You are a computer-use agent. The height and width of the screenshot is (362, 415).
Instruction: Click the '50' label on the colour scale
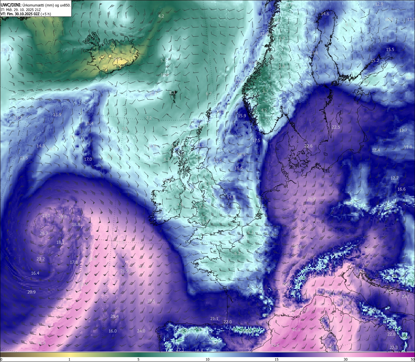(412, 359)
